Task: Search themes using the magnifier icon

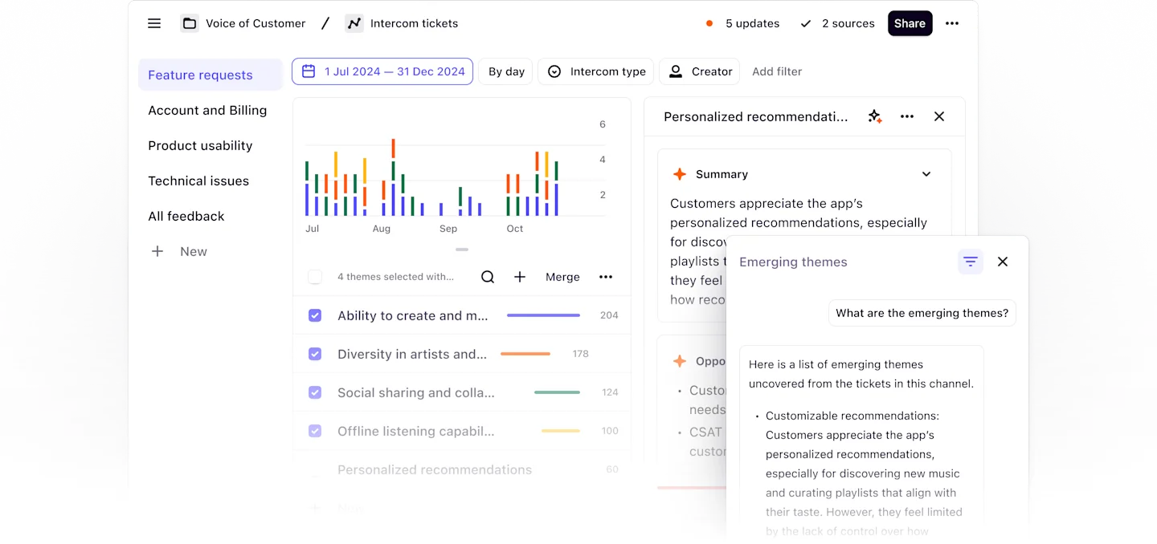Action: (x=488, y=277)
